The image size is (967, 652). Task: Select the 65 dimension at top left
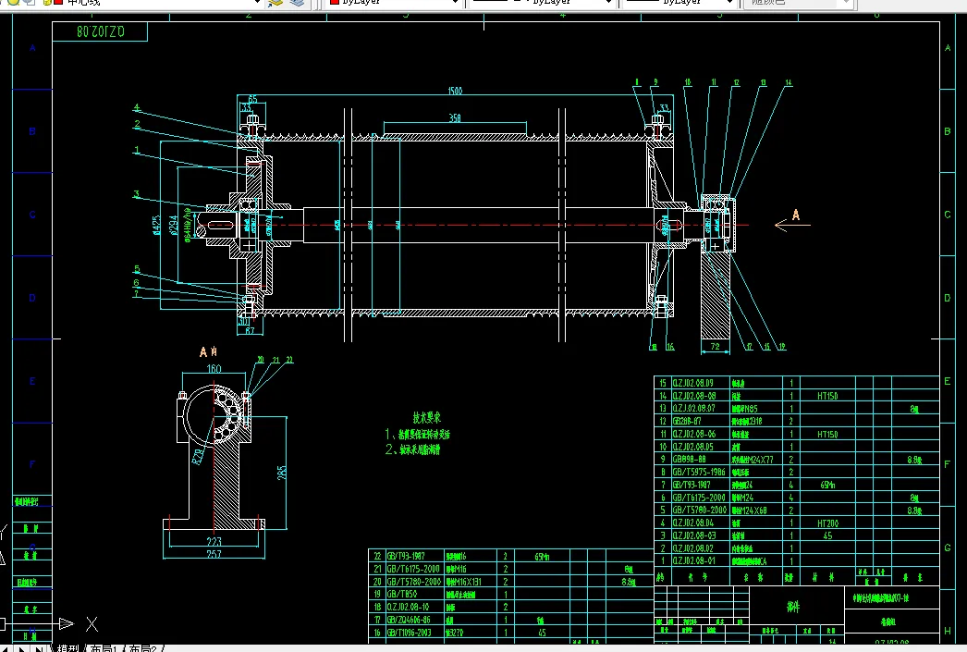[x=253, y=99]
